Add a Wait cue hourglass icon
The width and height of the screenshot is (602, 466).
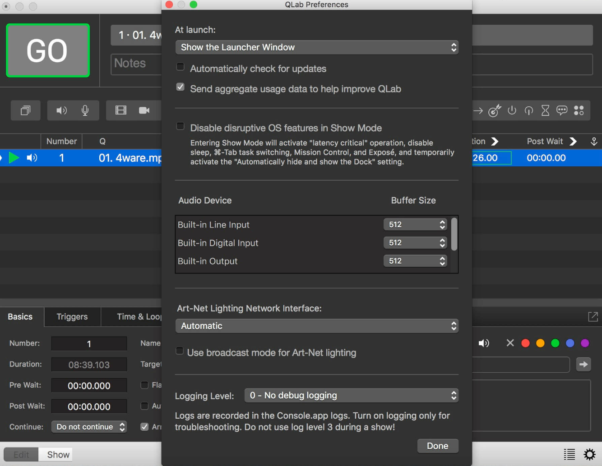[x=545, y=110]
